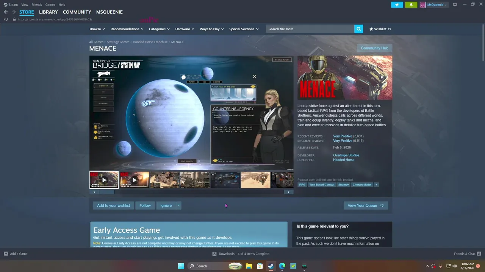
Task: Click the Add a Game plus icon
Action: (6, 254)
